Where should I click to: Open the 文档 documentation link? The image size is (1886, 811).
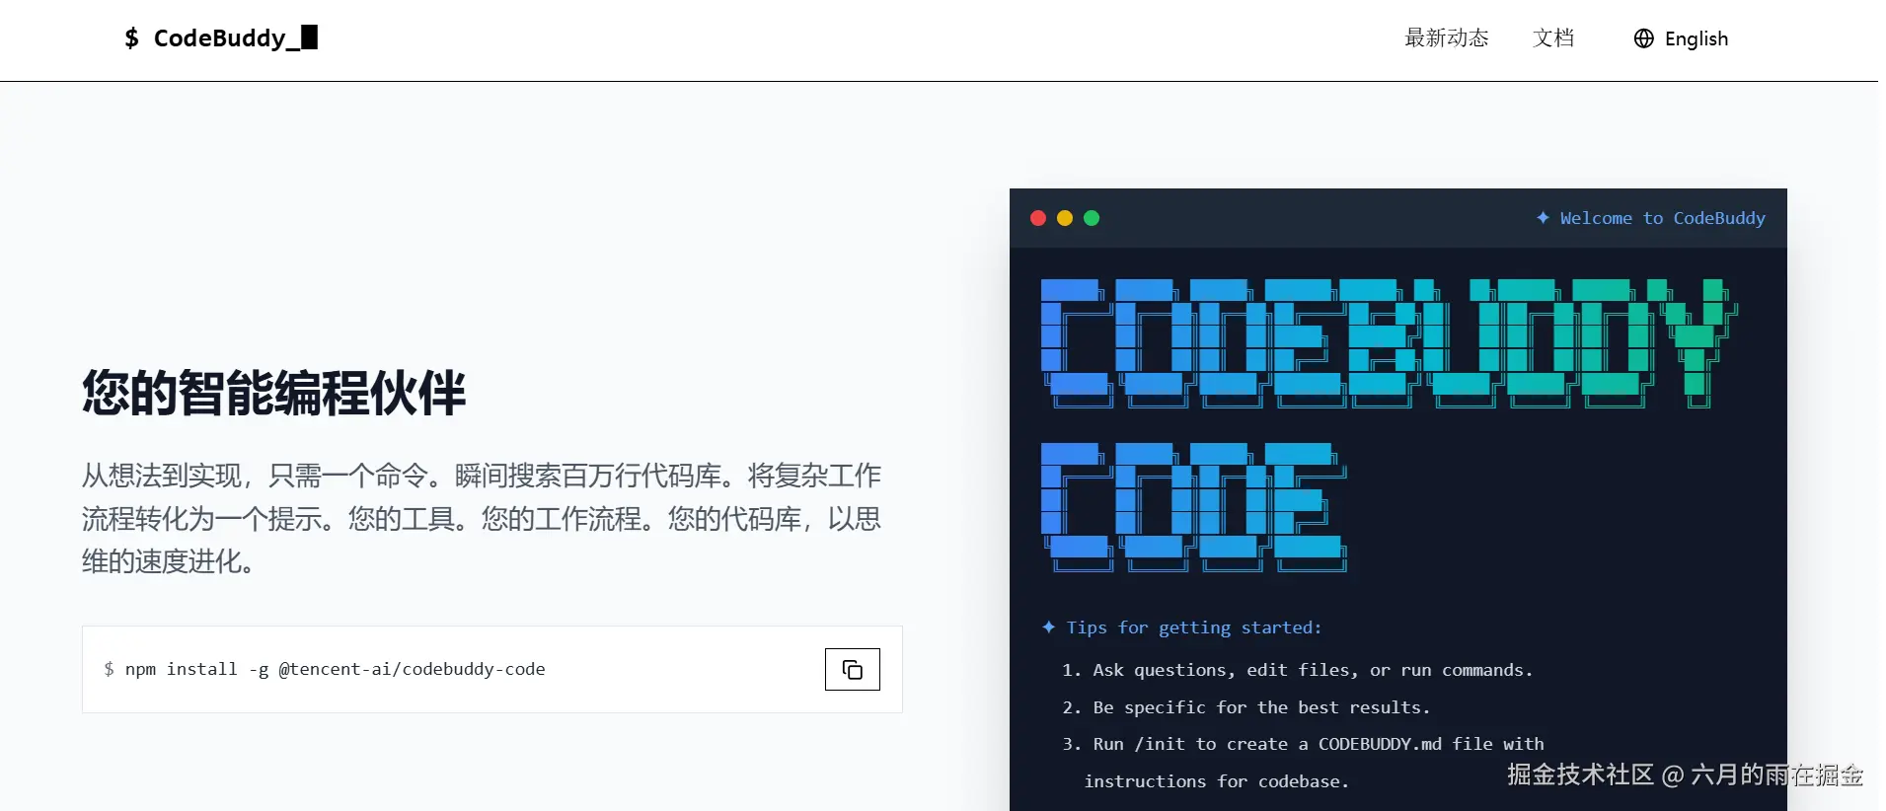tap(1553, 38)
